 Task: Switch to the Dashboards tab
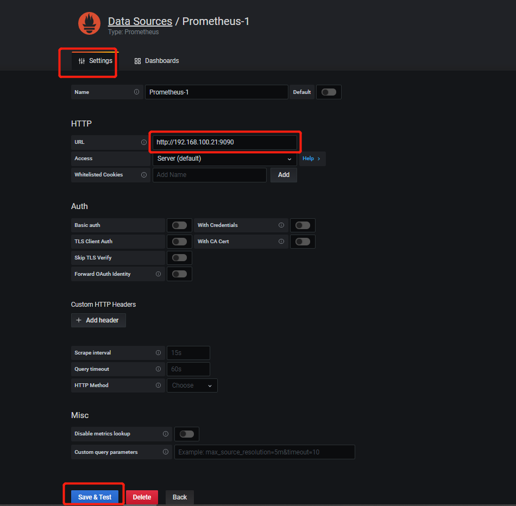pos(156,61)
